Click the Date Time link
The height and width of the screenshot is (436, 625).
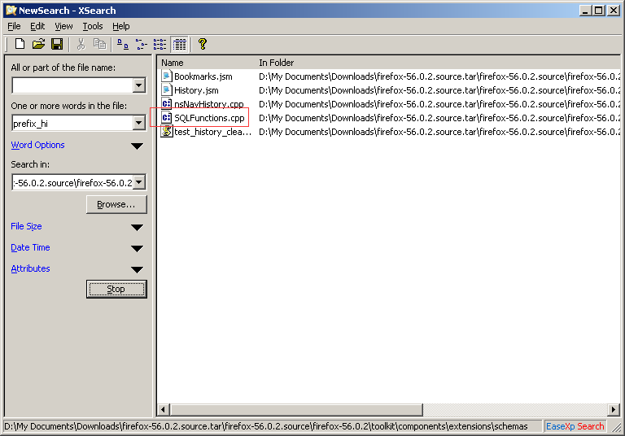tap(30, 247)
